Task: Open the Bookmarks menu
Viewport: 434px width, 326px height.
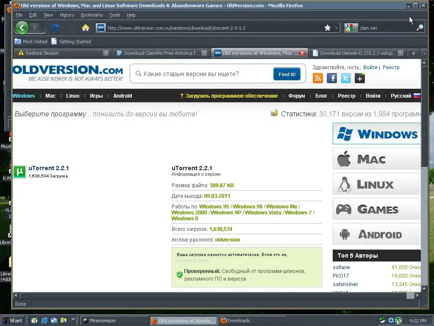Action: point(92,15)
